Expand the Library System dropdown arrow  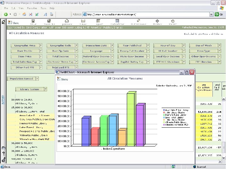(46, 89)
